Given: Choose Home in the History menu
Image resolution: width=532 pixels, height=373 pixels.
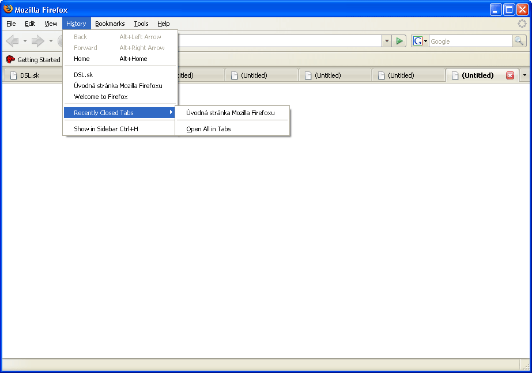Looking at the screenshot, I should tap(120, 59).
